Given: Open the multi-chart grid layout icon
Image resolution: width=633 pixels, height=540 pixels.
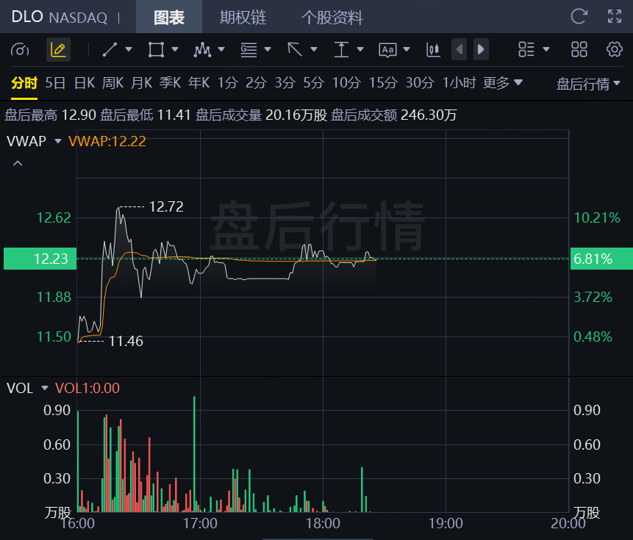Looking at the screenshot, I should (579, 50).
